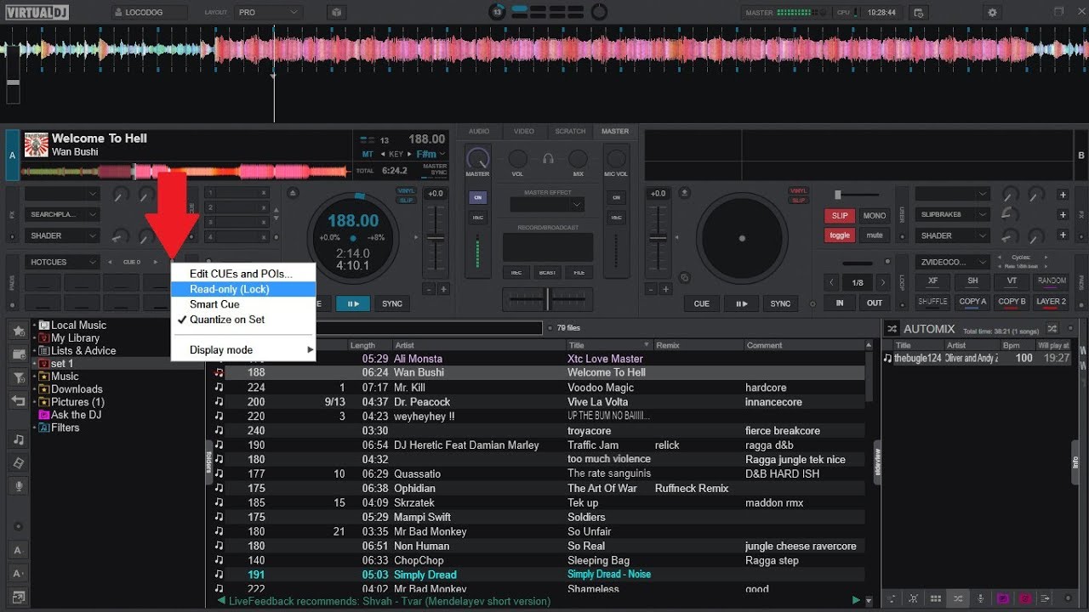Open the PRO layout dropdown
Image resolution: width=1089 pixels, height=612 pixels.
(x=269, y=13)
